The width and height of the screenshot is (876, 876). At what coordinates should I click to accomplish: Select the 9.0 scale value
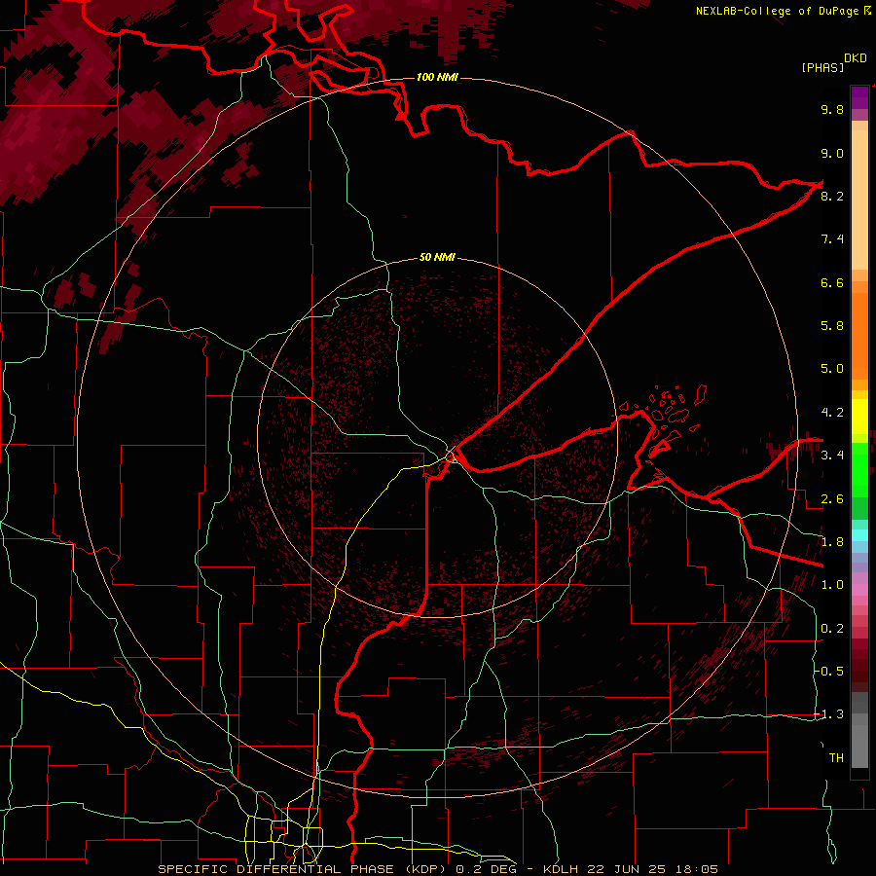pos(832,153)
